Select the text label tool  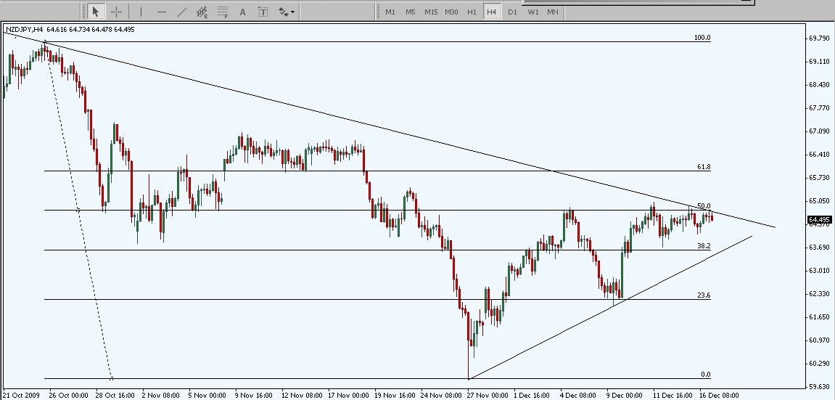[263, 12]
